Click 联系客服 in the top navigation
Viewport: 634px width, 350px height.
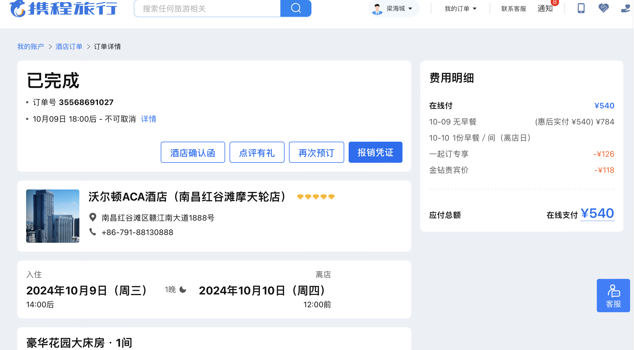coord(514,9)
